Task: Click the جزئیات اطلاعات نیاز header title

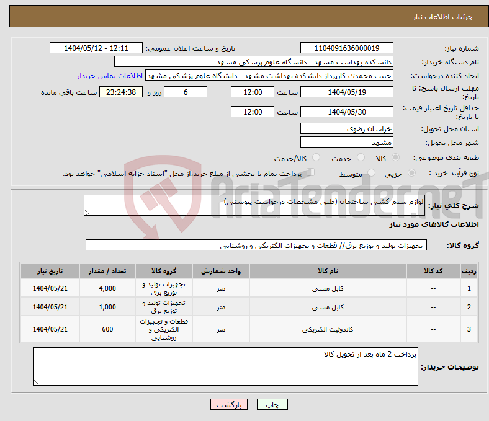Action: 443,17
